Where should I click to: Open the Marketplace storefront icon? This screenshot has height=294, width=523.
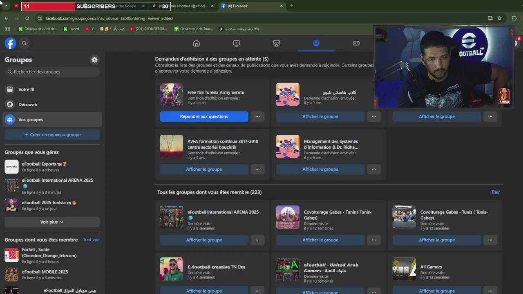(x=276, y=43)
